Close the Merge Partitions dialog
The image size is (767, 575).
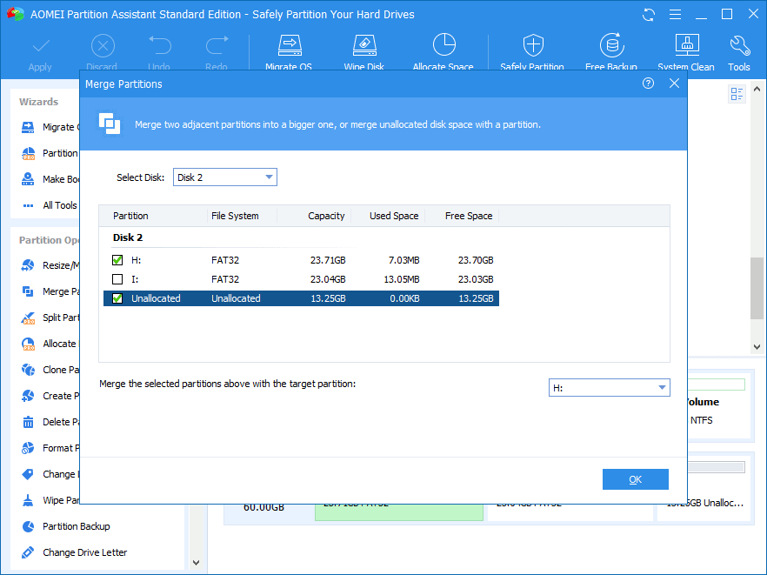[674, 84]
